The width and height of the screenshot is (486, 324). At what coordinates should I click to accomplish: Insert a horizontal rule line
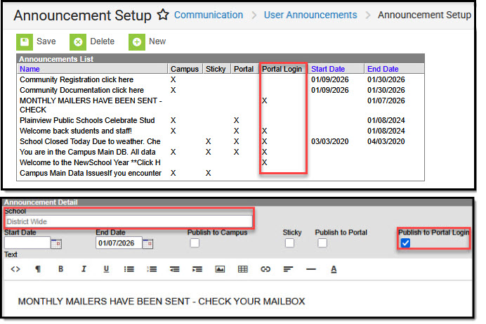click(x=311, y=269)
